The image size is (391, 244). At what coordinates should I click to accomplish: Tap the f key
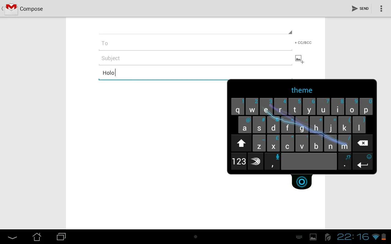coord(287,125)
